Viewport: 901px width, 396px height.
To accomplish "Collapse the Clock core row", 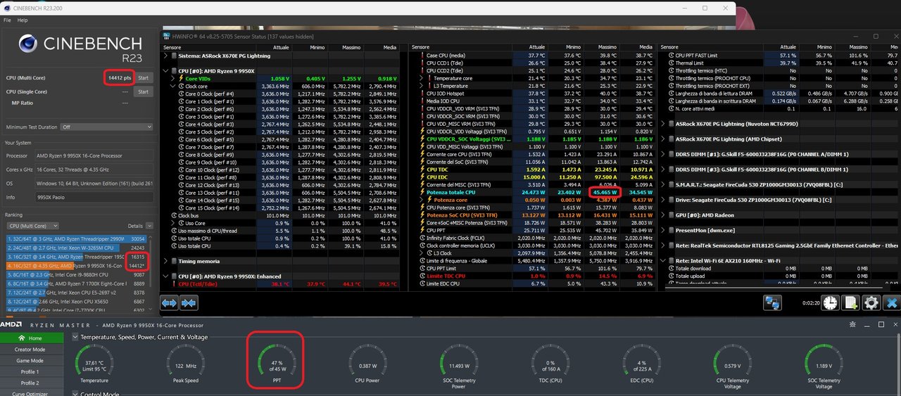I will point(173,86).
